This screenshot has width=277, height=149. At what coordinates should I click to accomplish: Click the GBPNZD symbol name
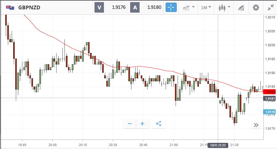point(29,7)
